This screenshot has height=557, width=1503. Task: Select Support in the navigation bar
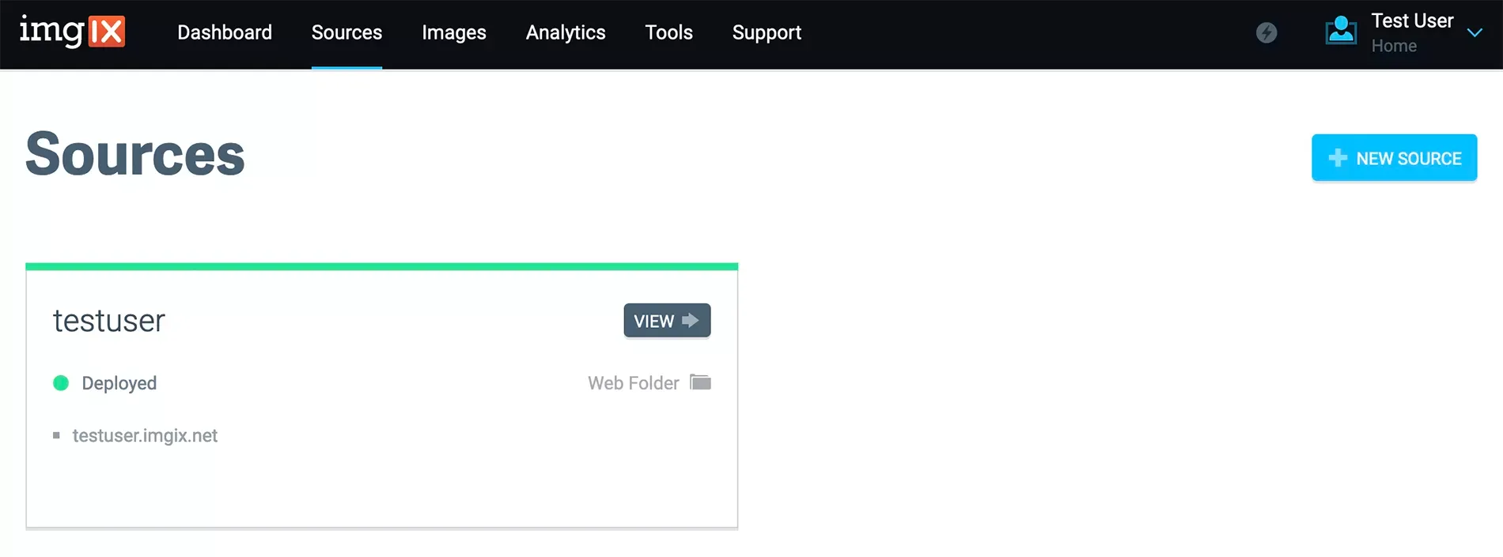(x=767, y=32)
